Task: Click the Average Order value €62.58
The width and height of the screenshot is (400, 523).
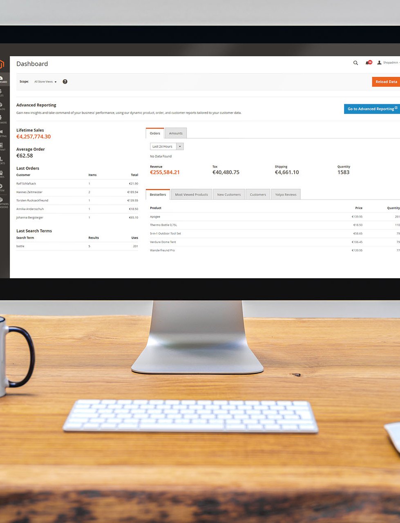Action: coord(25,156)
